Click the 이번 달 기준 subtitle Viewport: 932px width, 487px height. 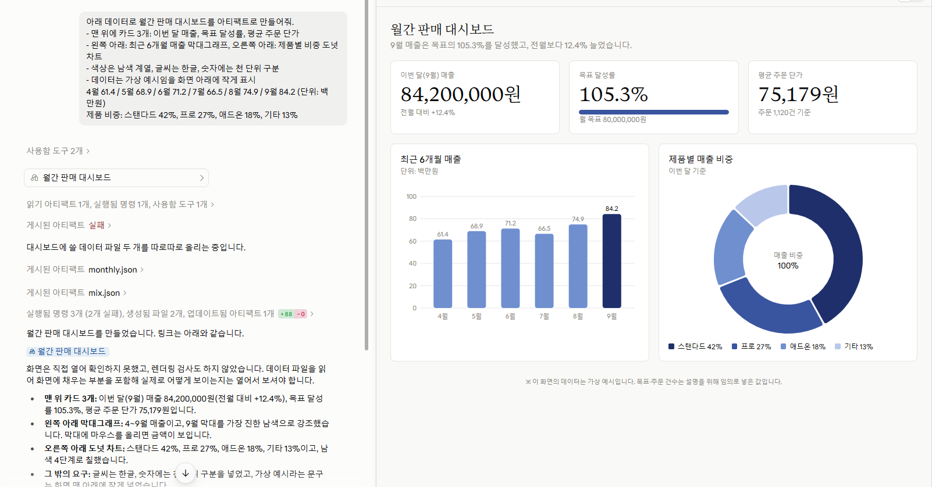687,171
